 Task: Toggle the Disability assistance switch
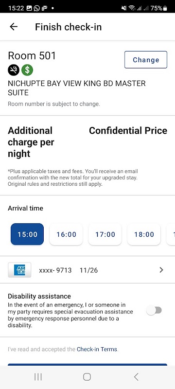154,310
